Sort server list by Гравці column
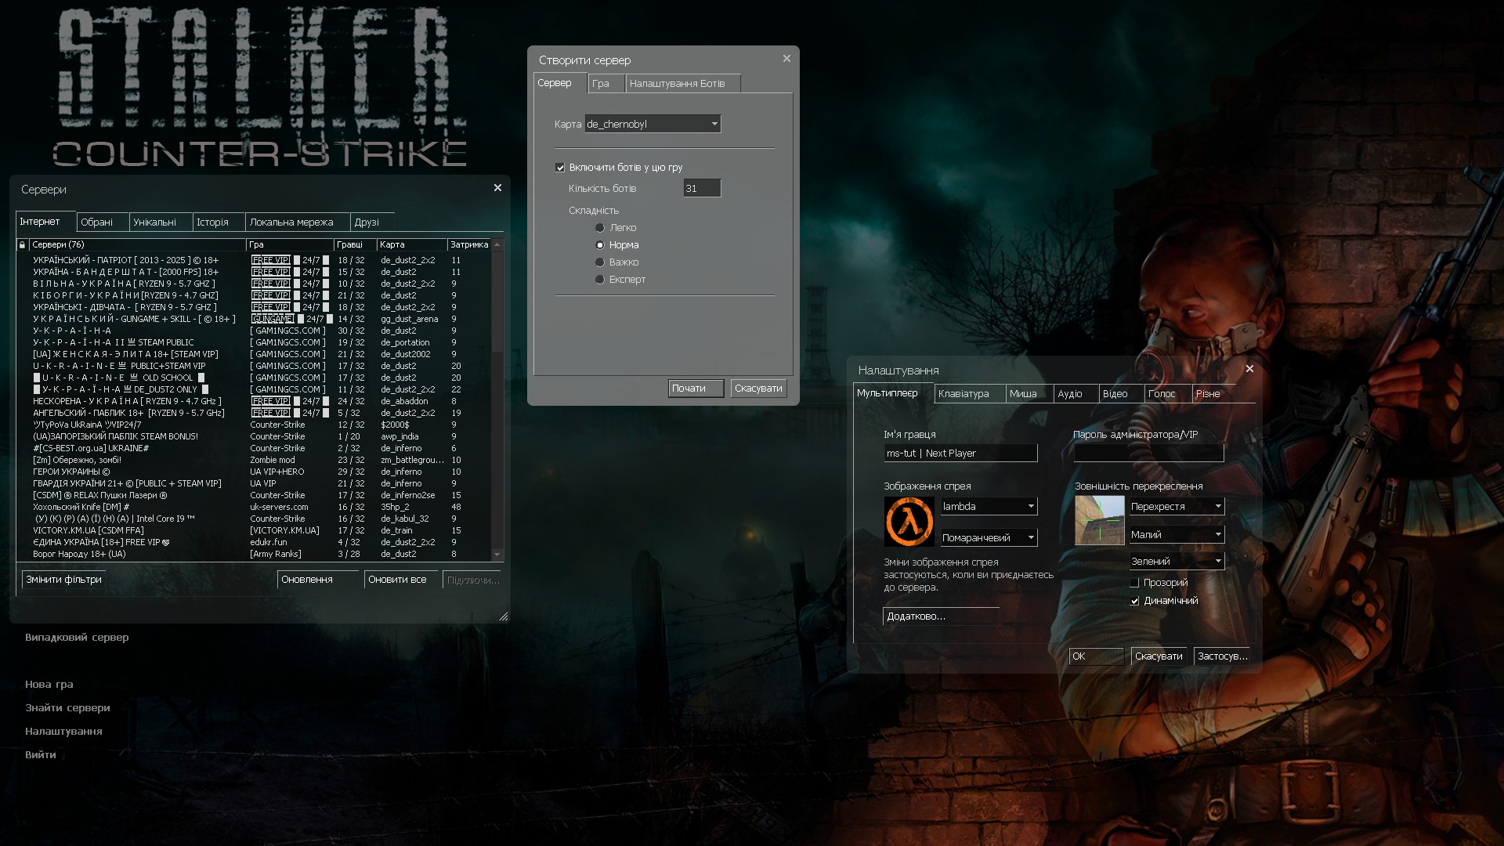The width and height of the screenshot is (1504, 846). [355, 244]
